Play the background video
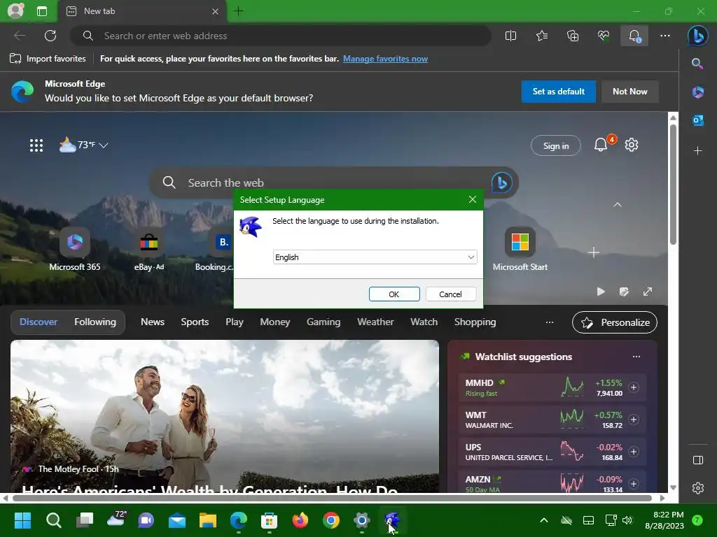717x537 pixels. tap(601, 292)
